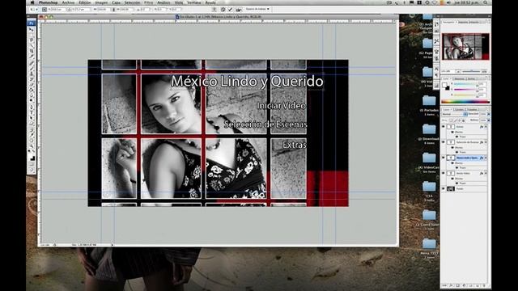This screenshot has width=518, height=291.
Task: Click the Quick Mask mode icon
Action: [x=32, y=164]
